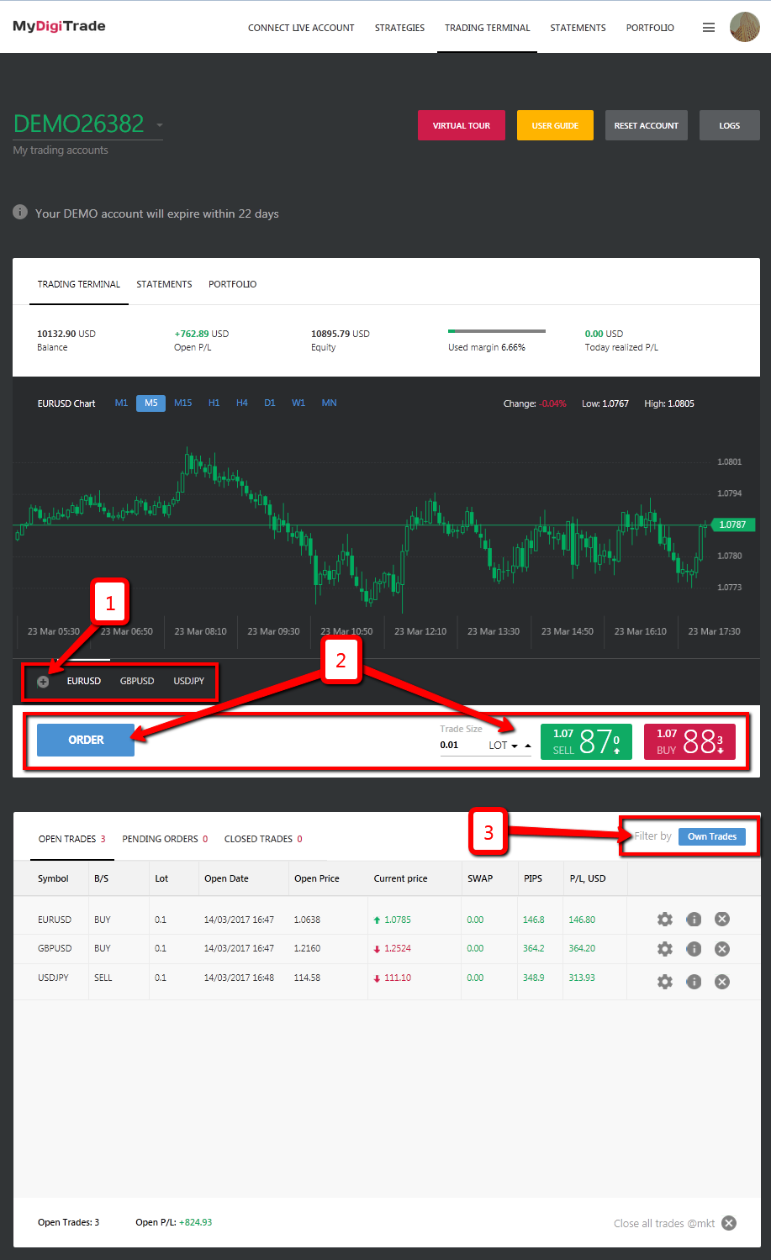
Task: Select the GBPUSD symbol tab
Action: [x=137, y=681]
